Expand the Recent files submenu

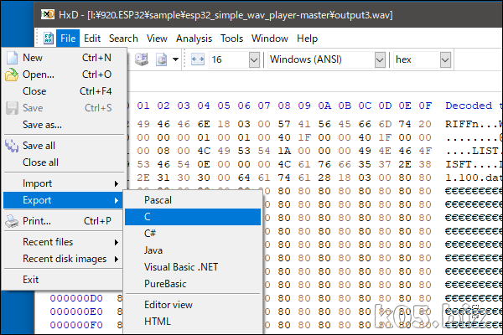coord(64,242)
